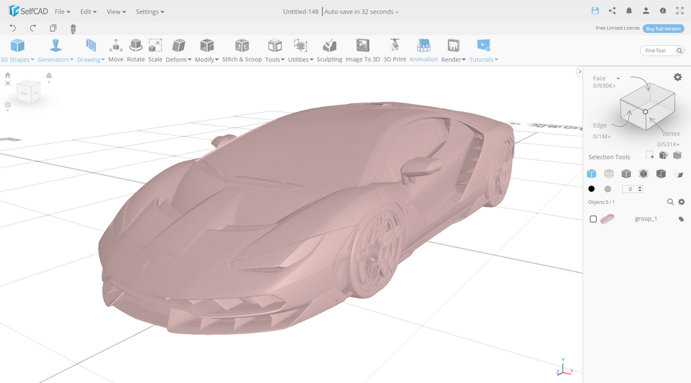Collapse the right side panel arrow

tap(579, 72)
